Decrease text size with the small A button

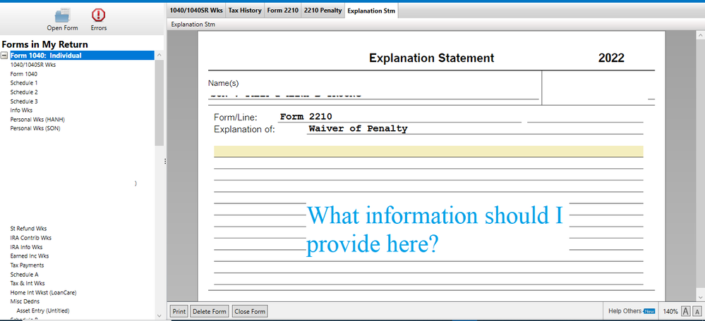pos(697,312)
